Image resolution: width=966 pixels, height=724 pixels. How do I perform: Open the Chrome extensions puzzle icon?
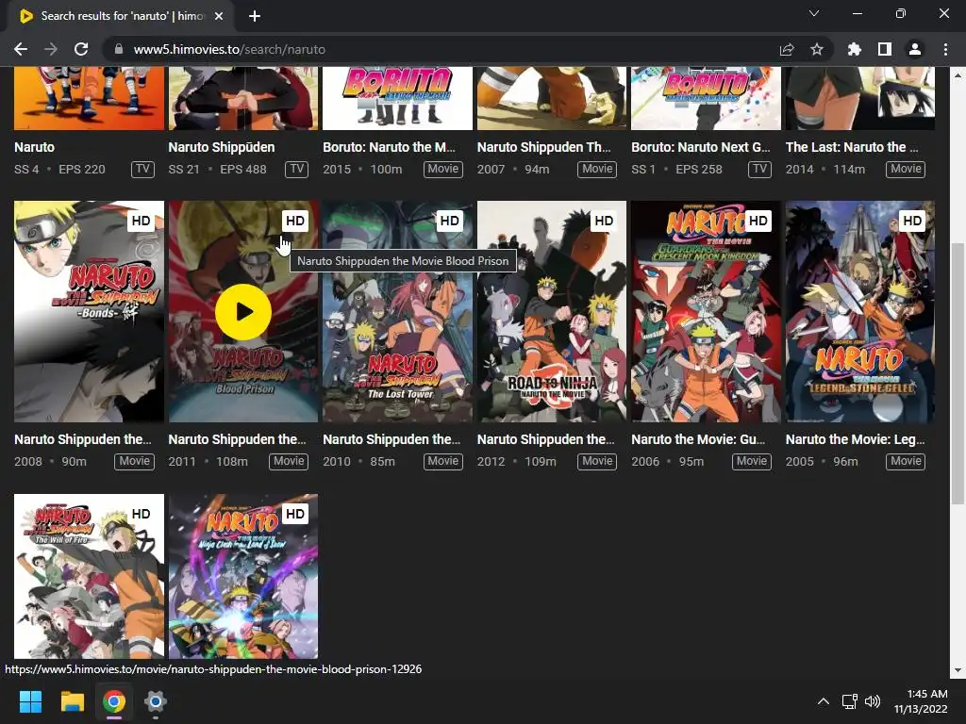coord(854,49)
